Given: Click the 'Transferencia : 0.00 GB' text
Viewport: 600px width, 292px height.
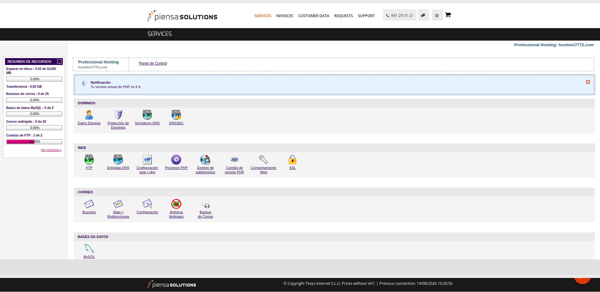Looking at the screenshot, I should pos(24,87).
